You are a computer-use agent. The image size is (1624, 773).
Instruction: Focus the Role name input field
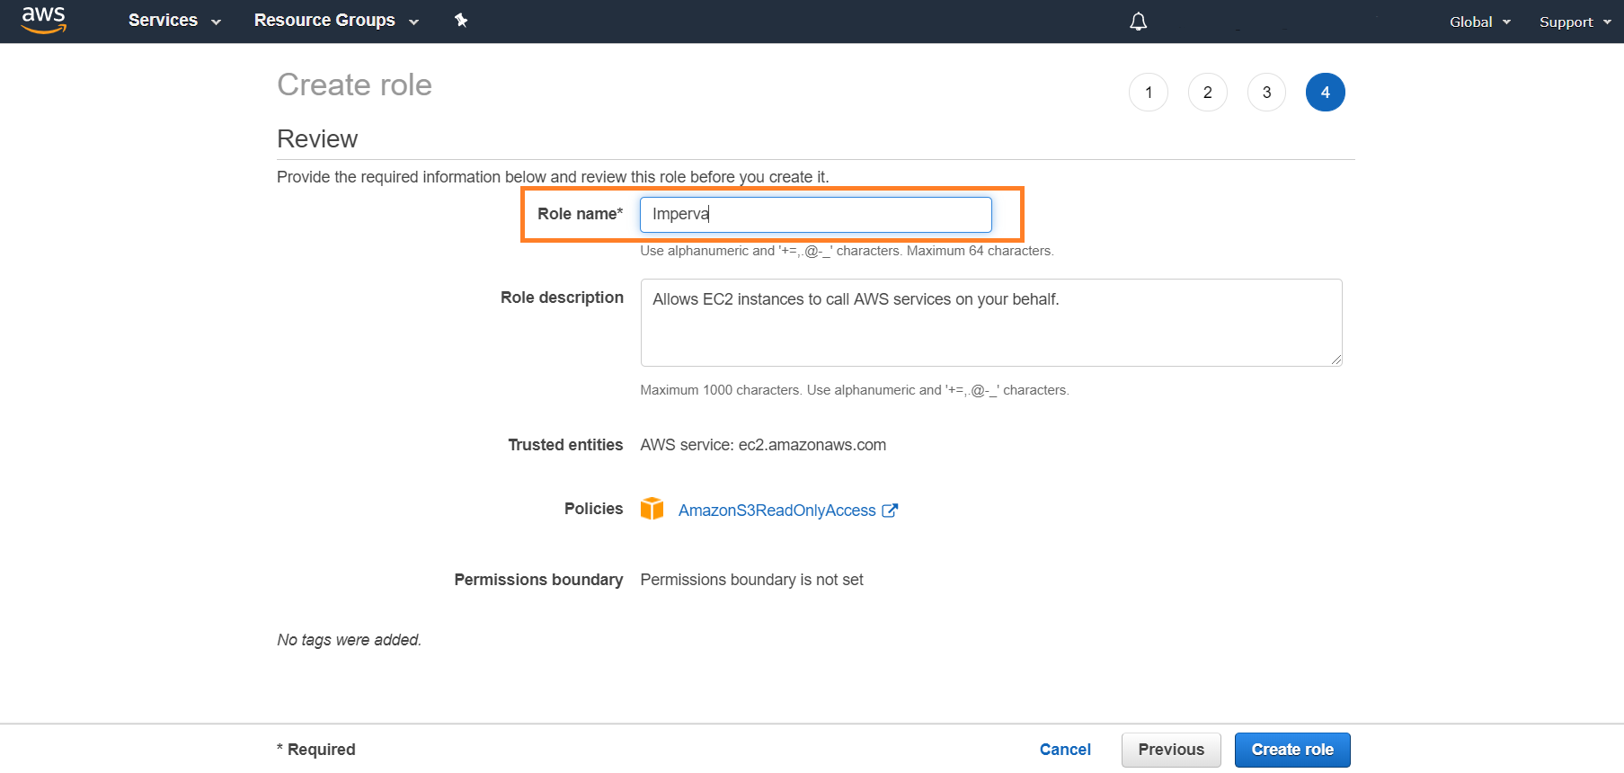click(815, 215)
